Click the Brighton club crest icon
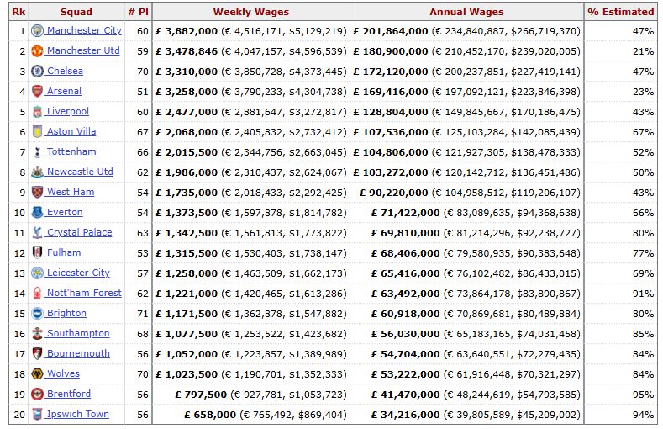The height and width of the screenshot is (429, 663). tap(37, 313)
